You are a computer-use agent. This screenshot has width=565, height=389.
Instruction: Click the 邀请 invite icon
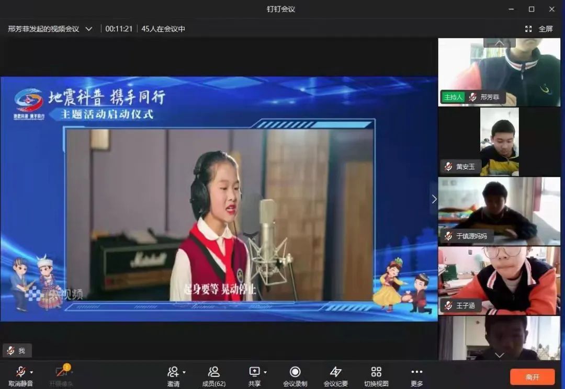coord(173,372)
